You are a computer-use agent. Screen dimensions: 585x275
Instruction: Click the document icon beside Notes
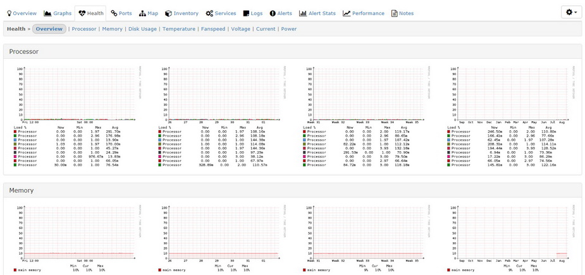(395, 13)
